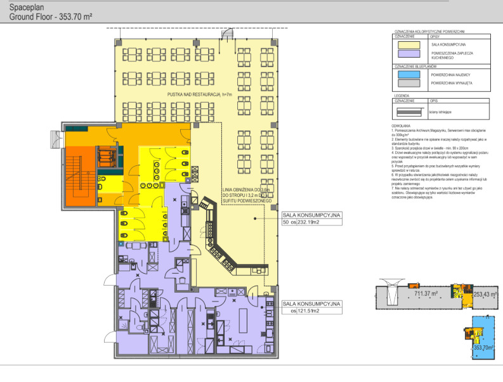Viewport: 503px width, 382px height.
Task: Select the 253.43 m² gray key plan area
Action: click(x=486, y=294)
